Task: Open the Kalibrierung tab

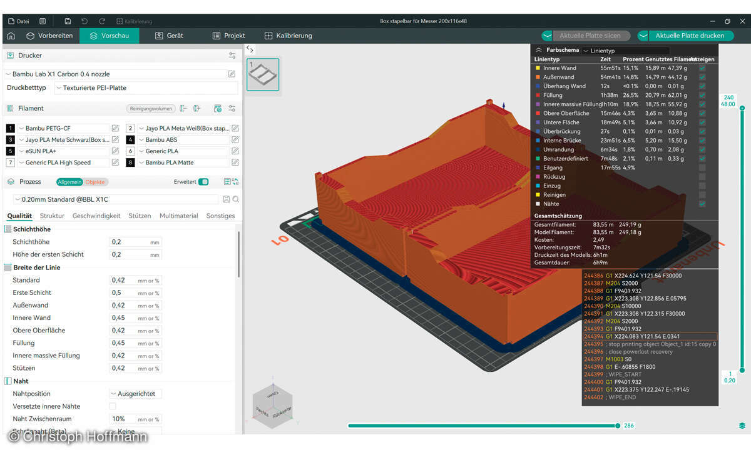Action: pyautogui.click(x=288, y=36)
